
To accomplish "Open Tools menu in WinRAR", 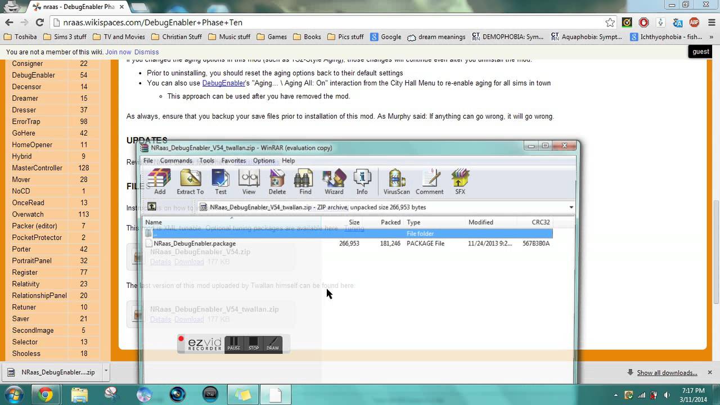I will click(x=206, y=161).
